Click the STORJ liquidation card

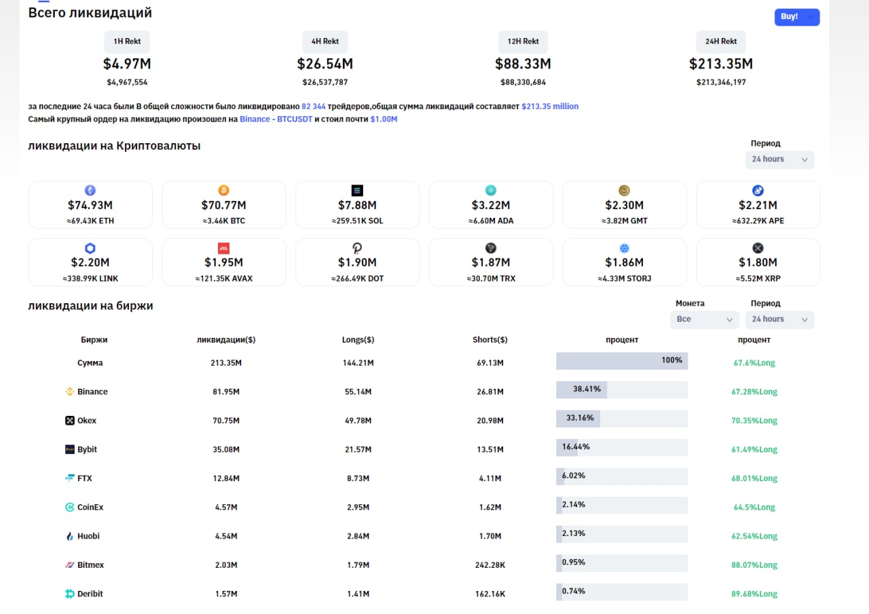625,263
